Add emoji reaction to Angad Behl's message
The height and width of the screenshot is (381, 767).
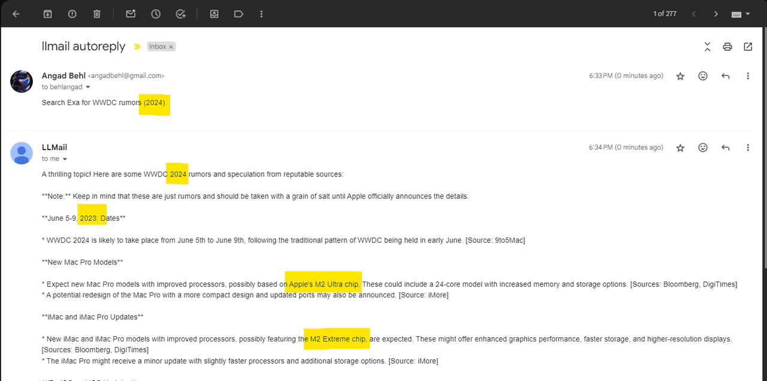703,76
